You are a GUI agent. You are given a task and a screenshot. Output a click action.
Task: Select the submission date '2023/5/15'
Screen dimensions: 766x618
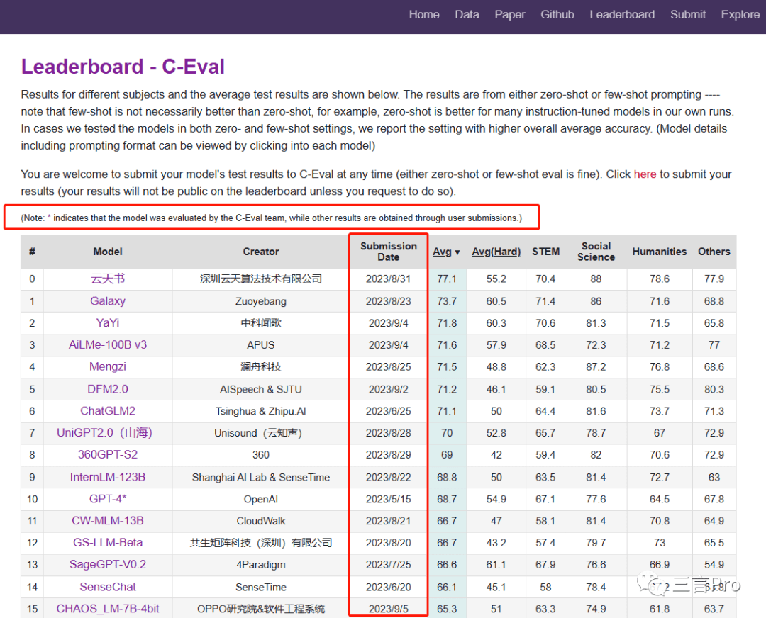389,499
